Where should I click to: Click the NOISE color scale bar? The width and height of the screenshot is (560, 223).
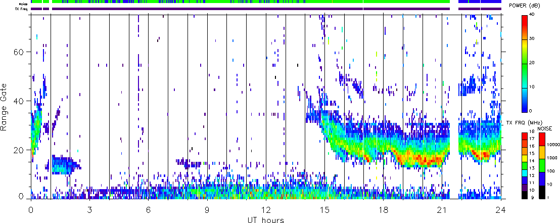point(541,165)
